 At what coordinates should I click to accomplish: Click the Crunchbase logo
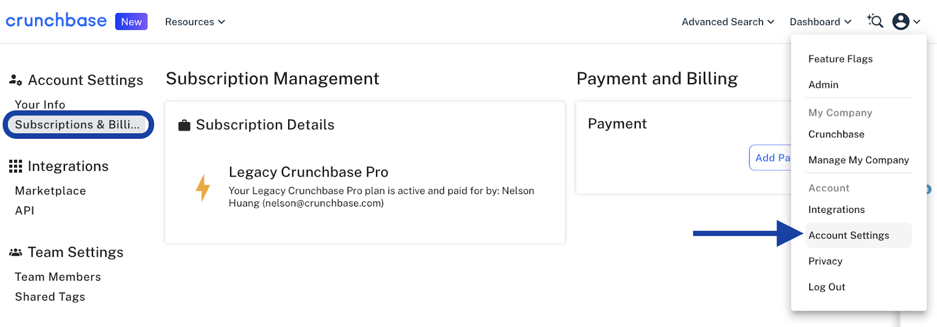tap(56, 21)
